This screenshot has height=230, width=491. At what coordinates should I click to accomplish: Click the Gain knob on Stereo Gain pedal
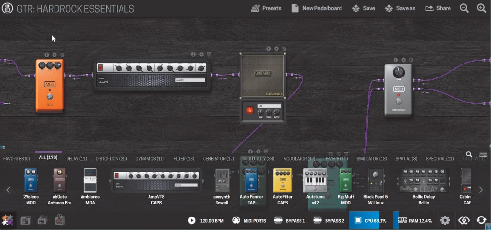(x=398, y=72)
